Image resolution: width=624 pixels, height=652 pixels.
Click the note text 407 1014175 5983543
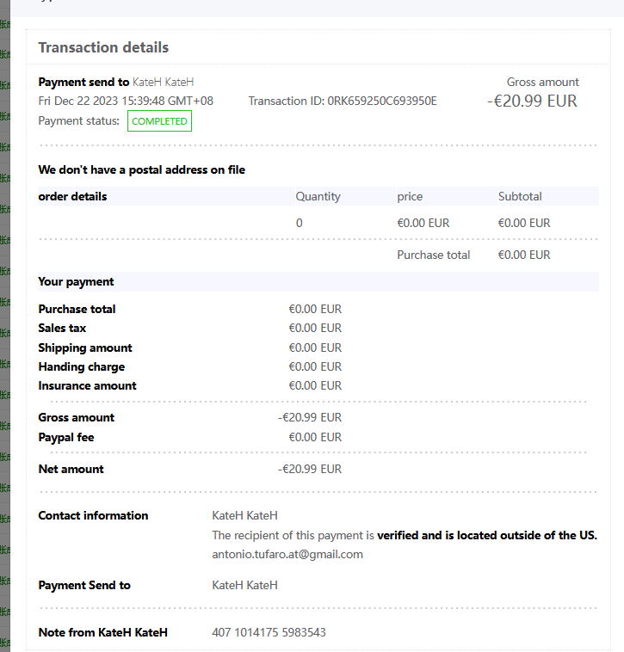[x=269, y=632]
